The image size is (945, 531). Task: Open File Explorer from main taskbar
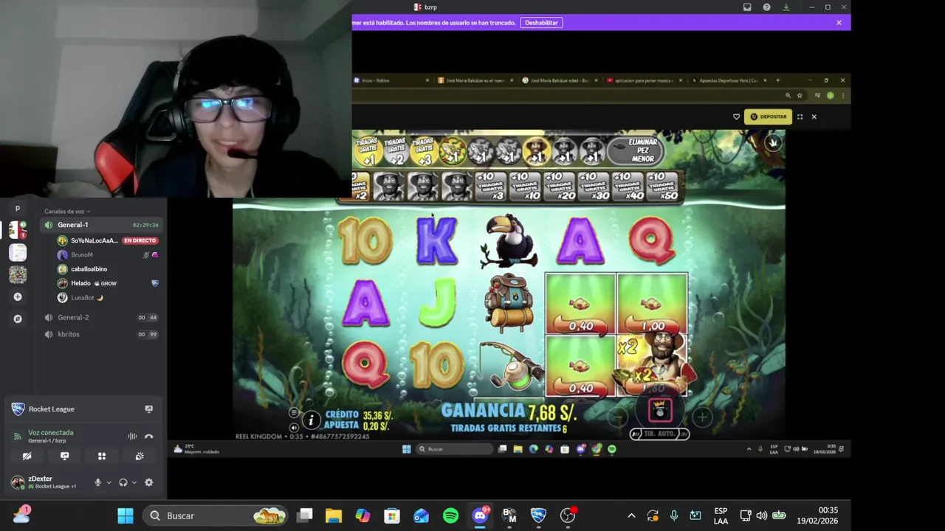point(334,516)
